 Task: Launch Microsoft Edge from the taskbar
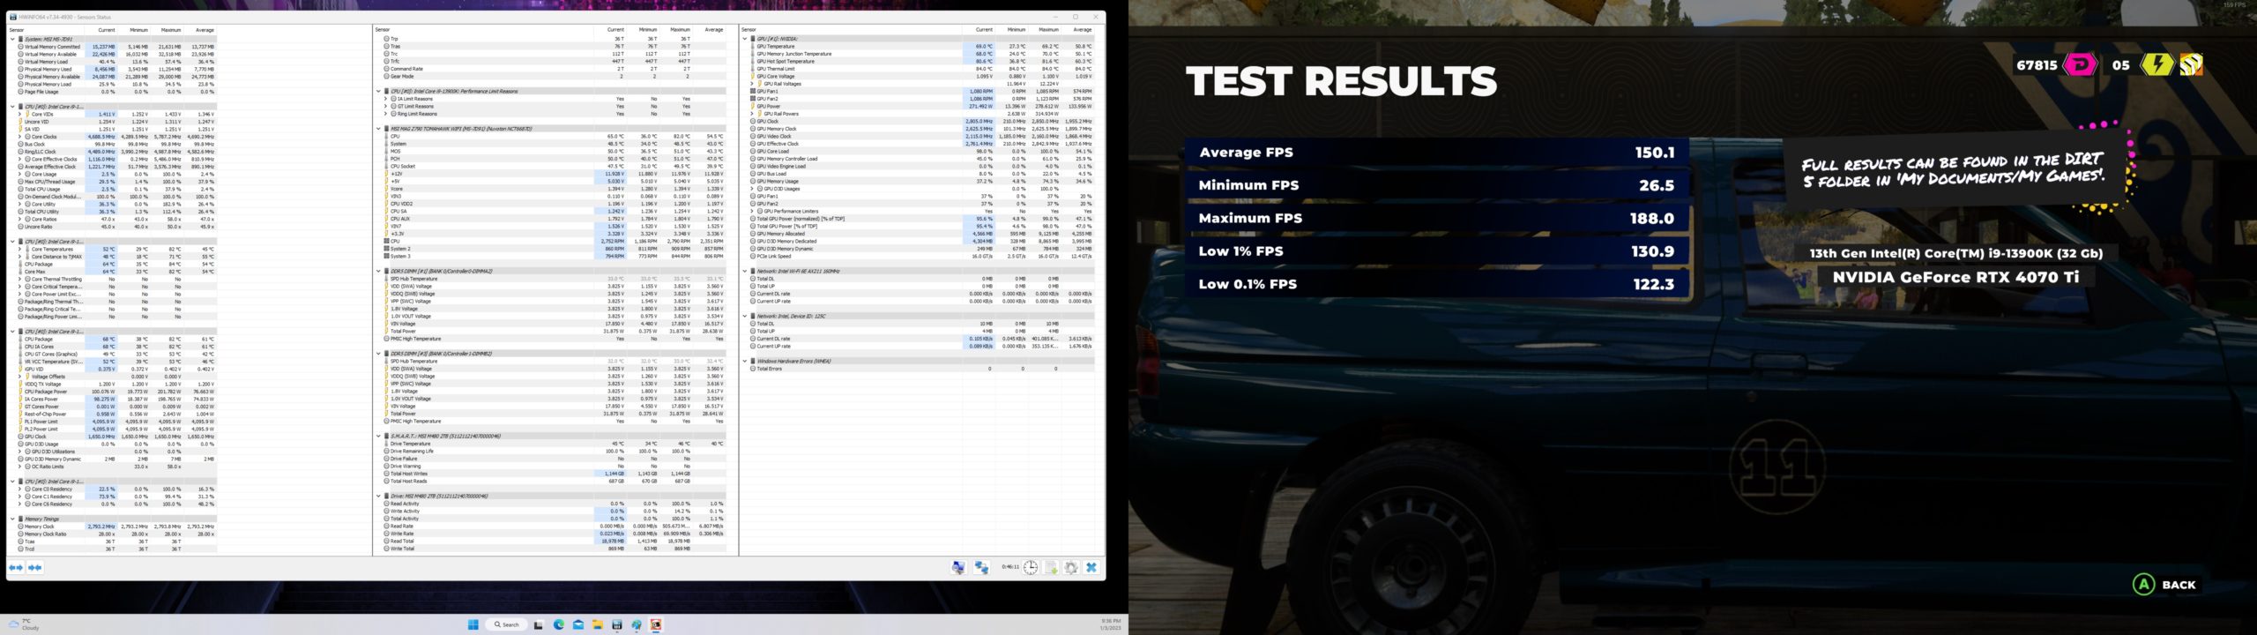[x=559, y=624]
